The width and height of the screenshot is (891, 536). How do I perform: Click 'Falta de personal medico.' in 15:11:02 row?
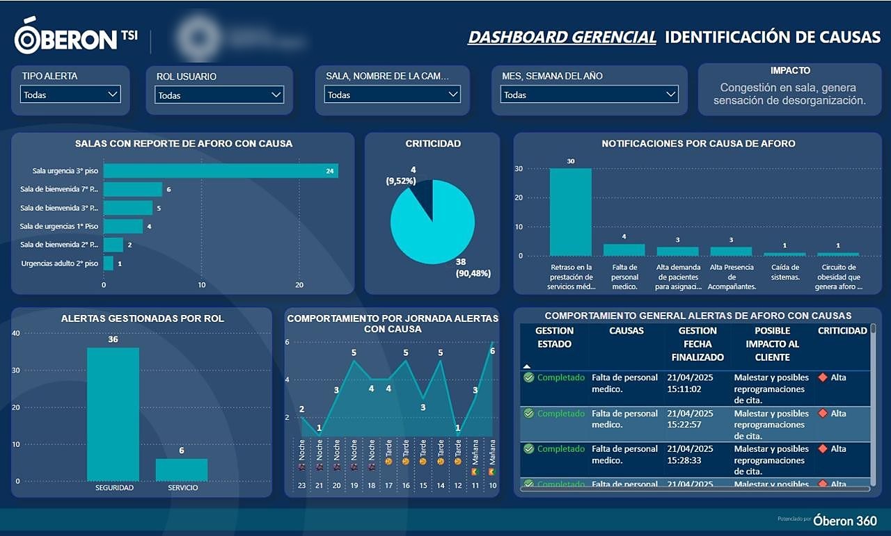(x=624, y=383)
